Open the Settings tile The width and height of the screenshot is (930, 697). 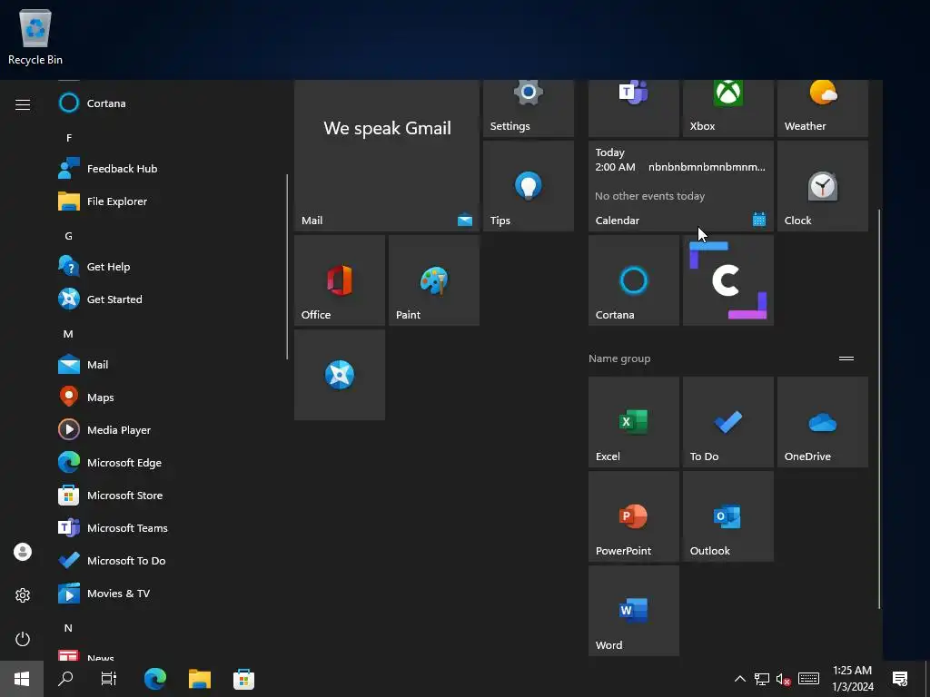[x=529, y=108]
